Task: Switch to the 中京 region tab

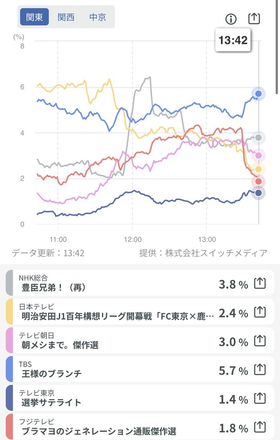Action: [x=97, y=17]
